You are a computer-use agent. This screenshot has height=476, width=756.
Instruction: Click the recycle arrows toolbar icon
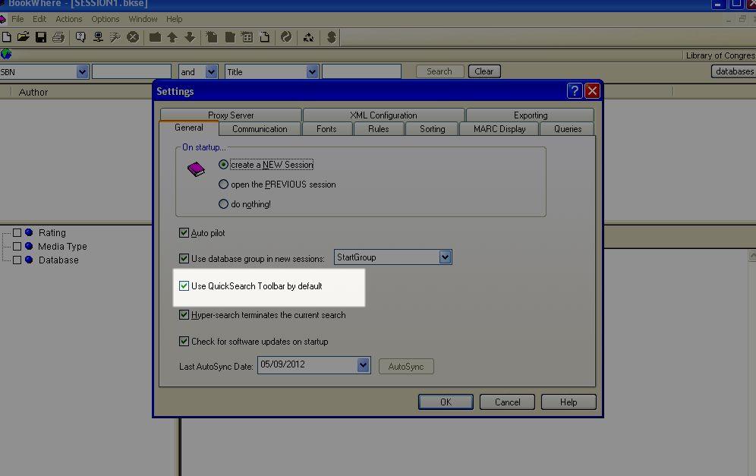[x=309, y=37]
